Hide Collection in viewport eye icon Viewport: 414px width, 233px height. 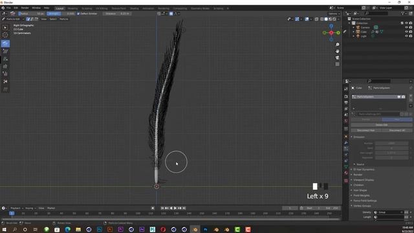click(406, 23)
